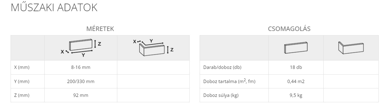Select the MŰSZAKI ADATOK heading
This screenshot has width=386, height=111.
coord(54,8)
